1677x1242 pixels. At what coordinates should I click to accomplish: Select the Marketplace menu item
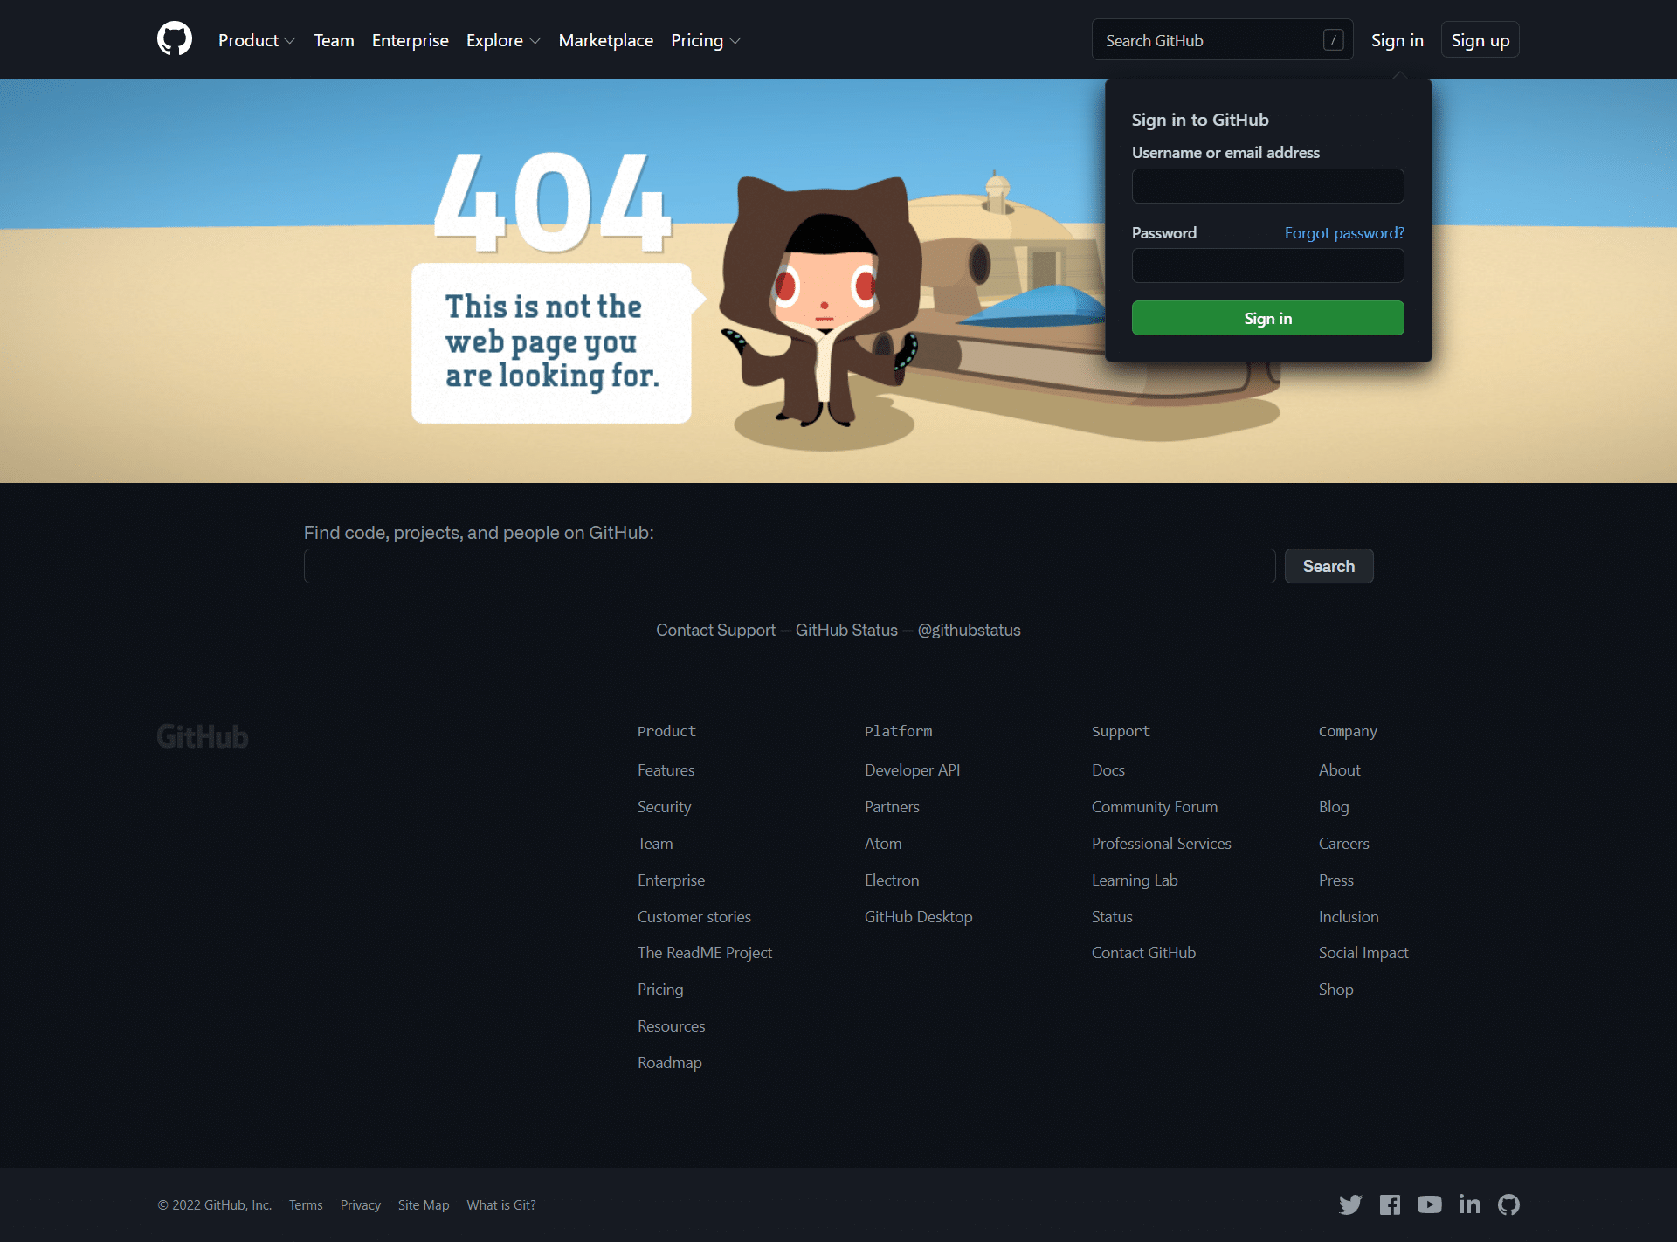(605, 39)
